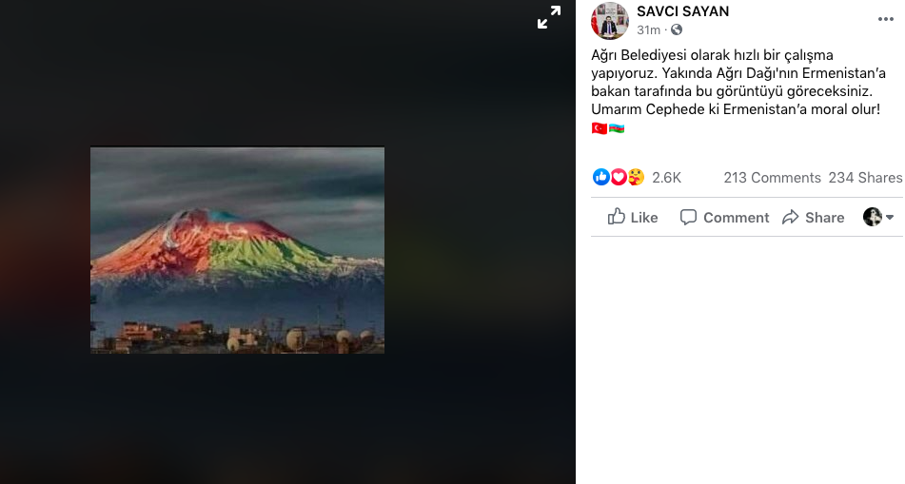The height and width of the screenshot is (484, 905).
Task: Click the Turkish flag emoji in the post
Action: [600, 128]
